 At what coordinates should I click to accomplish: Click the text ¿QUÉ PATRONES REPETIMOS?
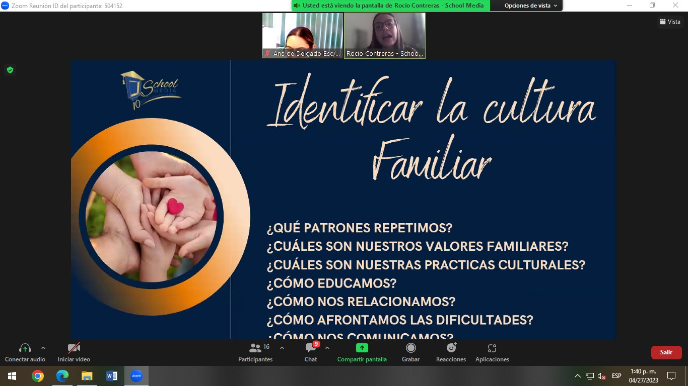click(360, 228)
